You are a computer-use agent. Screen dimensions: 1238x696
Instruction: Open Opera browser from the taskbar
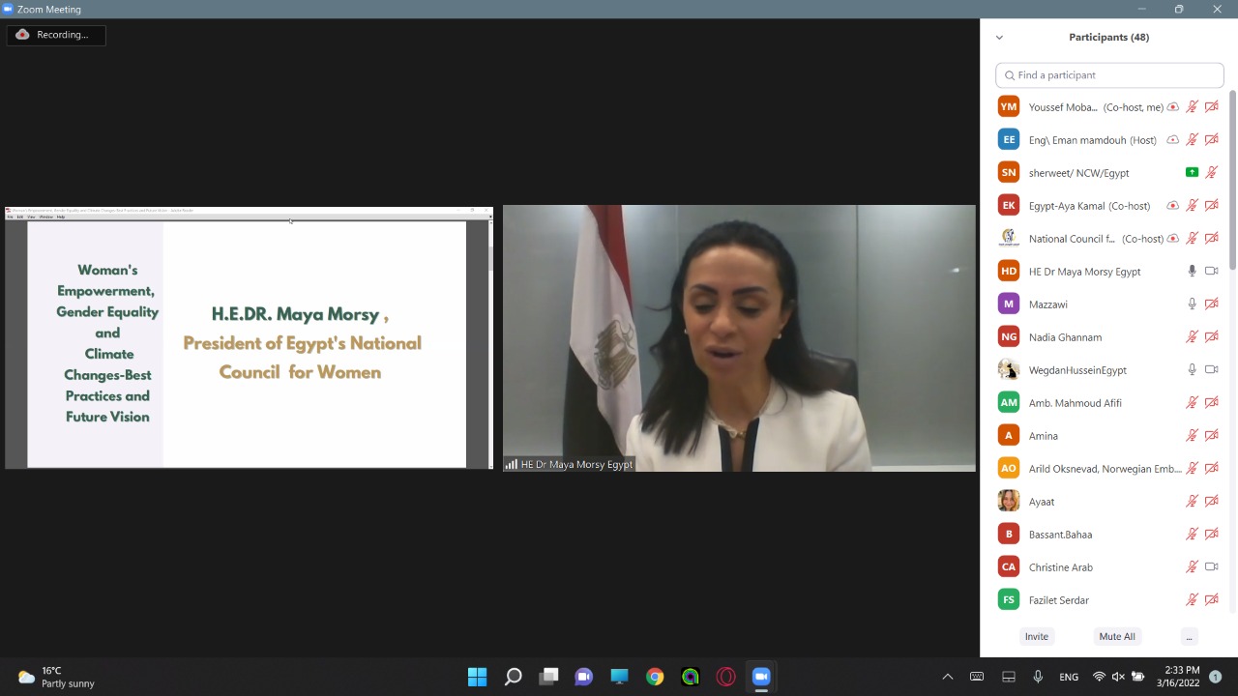(x=725, y=677)
